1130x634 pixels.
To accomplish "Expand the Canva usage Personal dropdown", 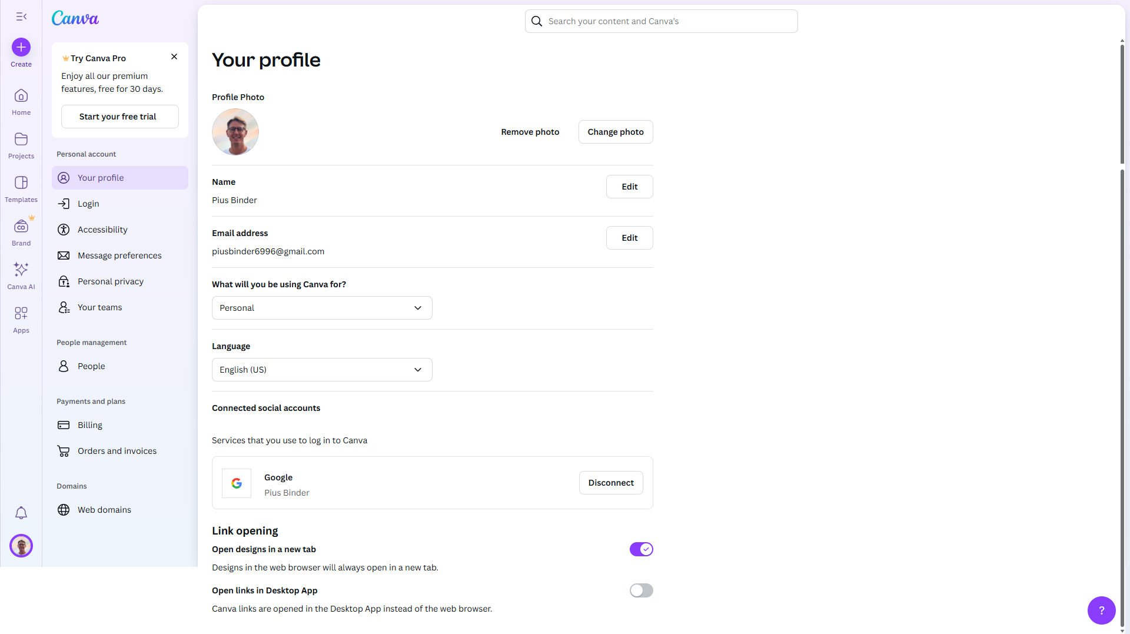I will [x=322, y=308].
